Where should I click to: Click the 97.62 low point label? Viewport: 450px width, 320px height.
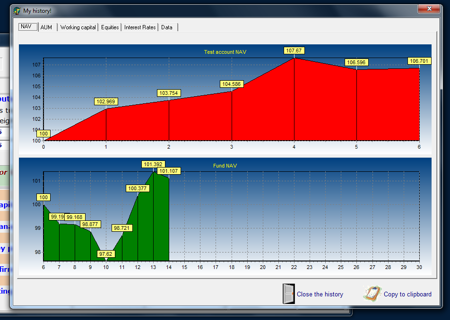(x=105, y=254)
